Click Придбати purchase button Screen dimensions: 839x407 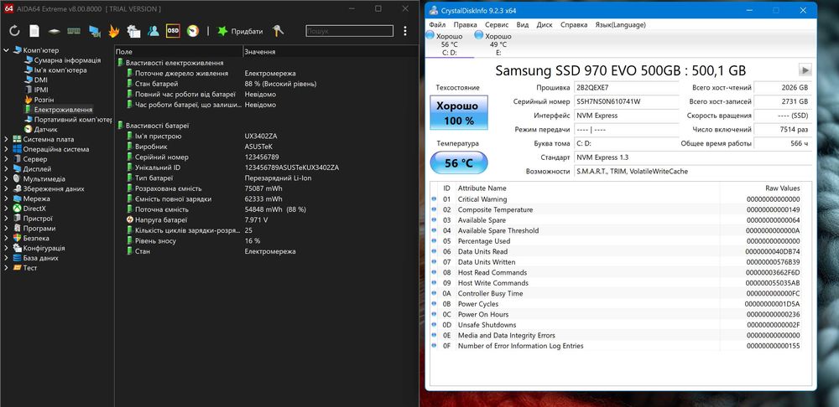point(240,32)
